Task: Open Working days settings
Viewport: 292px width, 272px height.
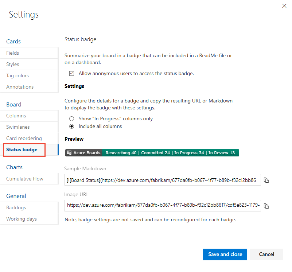Action: [x=22, y=219]
